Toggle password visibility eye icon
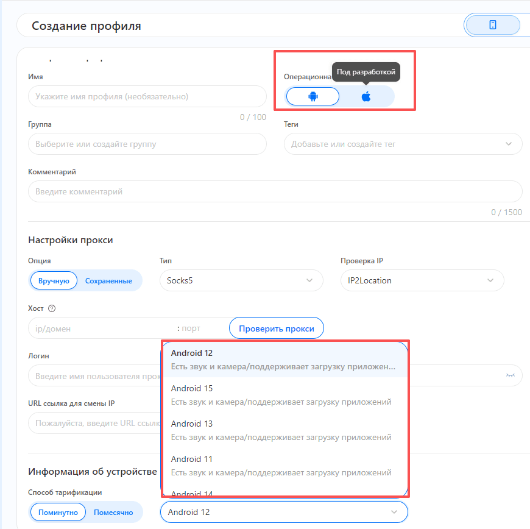 point(510,375)
